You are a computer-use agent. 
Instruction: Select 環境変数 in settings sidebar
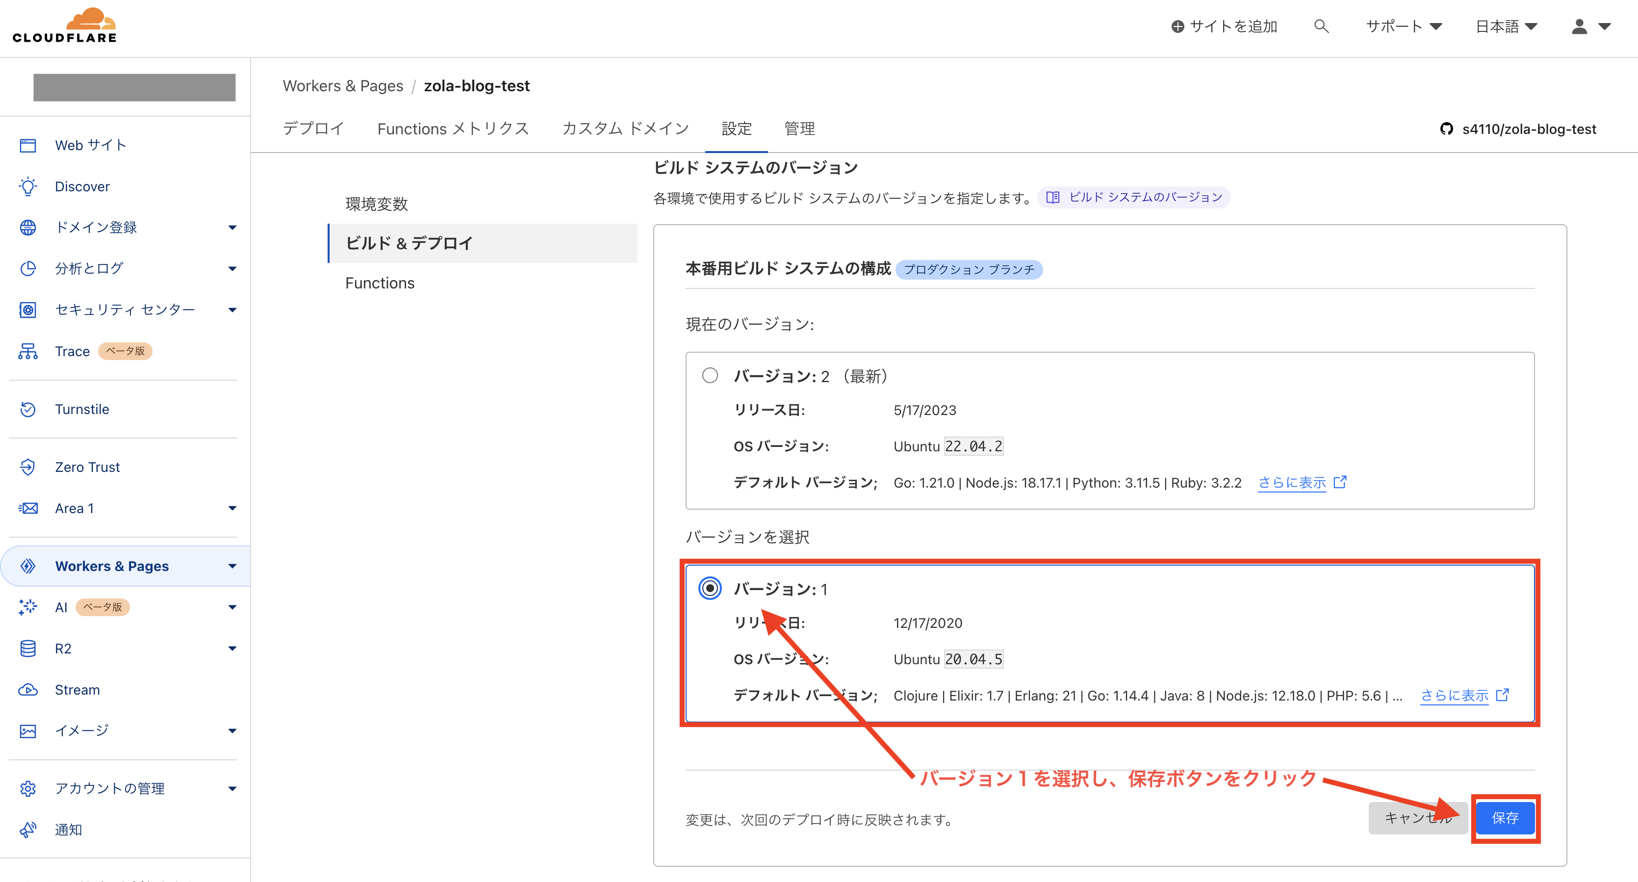pyautogui.click(x=377, y=204)
